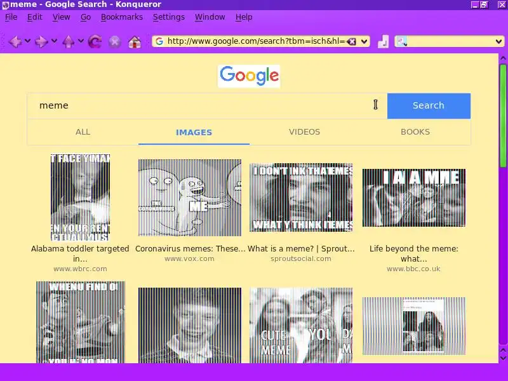Viewport: 508px width, 381px height.
Task: Open the Alabama toddler meme thumbnail
Action: [x=81, y=197]
